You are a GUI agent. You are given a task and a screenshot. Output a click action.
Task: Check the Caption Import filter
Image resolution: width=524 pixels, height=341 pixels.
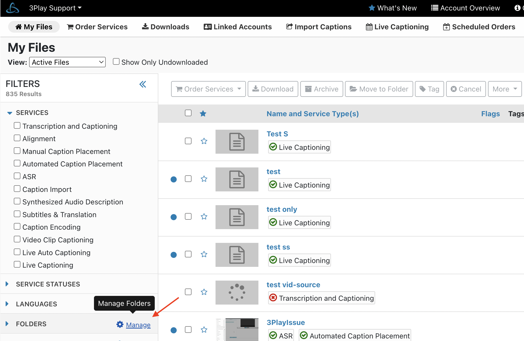coord(17,189)
